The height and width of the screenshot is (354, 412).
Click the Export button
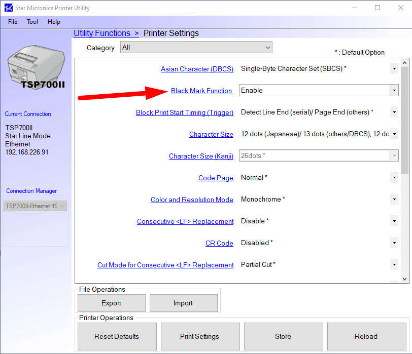[x=112, y=303]
